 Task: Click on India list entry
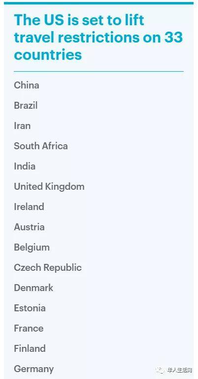point(25,167)
